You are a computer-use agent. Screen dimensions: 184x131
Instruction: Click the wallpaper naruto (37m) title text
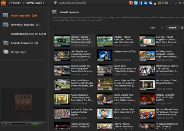(125, 51)
